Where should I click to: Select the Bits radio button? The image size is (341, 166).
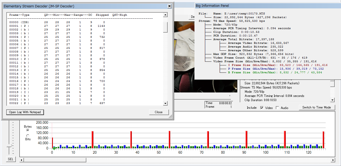[28, 136]
